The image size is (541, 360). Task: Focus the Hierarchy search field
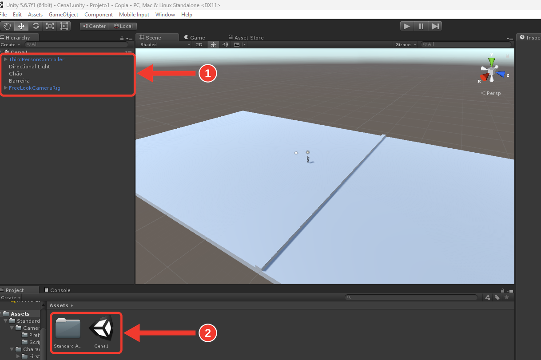point(76,44)
